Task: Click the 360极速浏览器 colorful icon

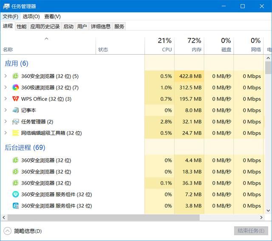Action: point(15,88)
